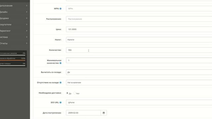Screen dimensions: 212x119
Task: Click the Цена field label
Action: pyautogui.click(x=59, y=29)
